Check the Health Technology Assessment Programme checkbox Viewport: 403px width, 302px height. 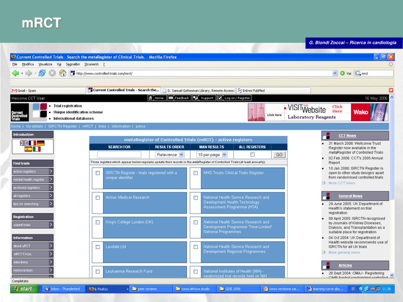[196, 198]
